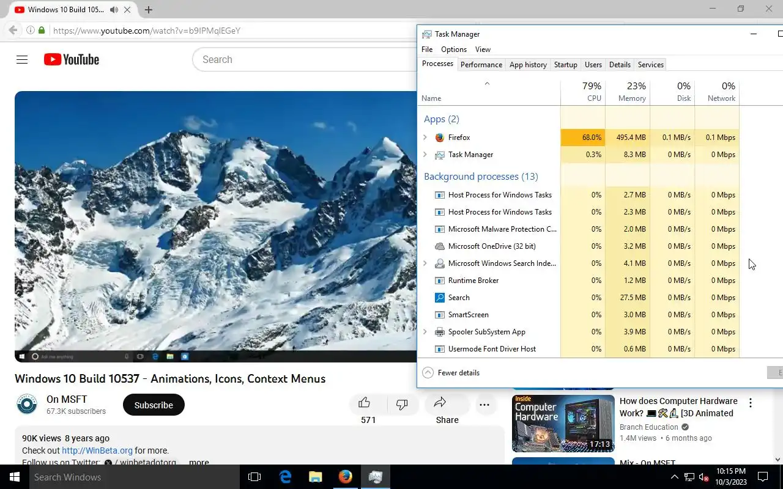
Task: Switch to the Performance tab
Action: pos(481,65)
